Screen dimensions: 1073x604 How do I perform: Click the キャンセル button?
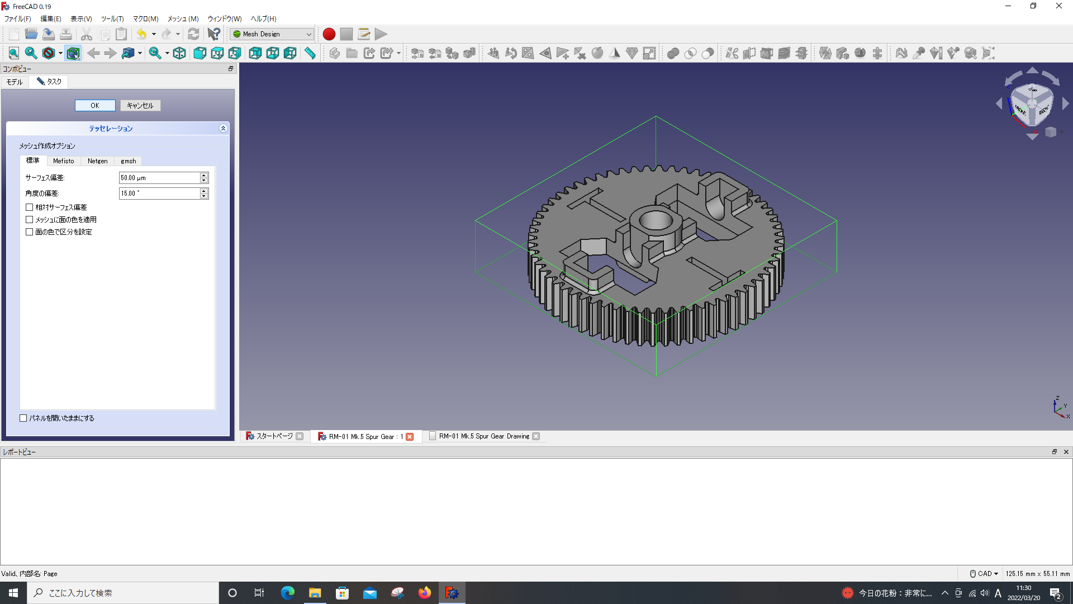click(x=140, y=106)
